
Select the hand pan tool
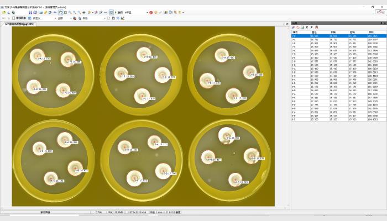pyautogui.click(x=60, y=12)
